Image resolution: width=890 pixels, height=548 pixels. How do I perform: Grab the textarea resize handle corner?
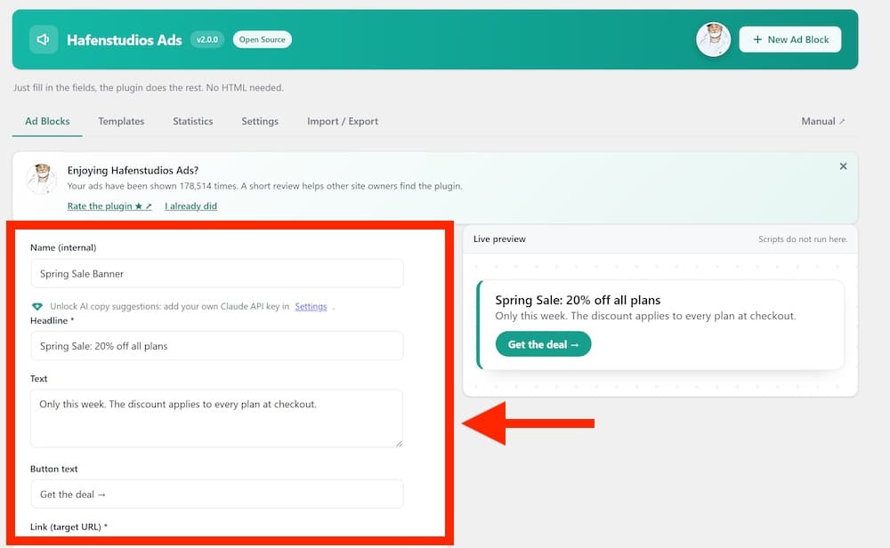pos(400,443)
